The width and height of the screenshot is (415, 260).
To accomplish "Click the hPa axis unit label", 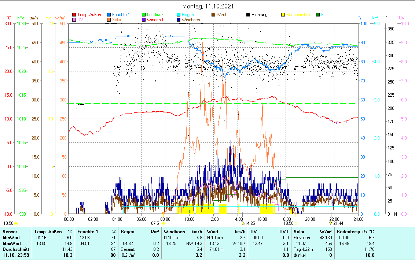I will (21, 18).
